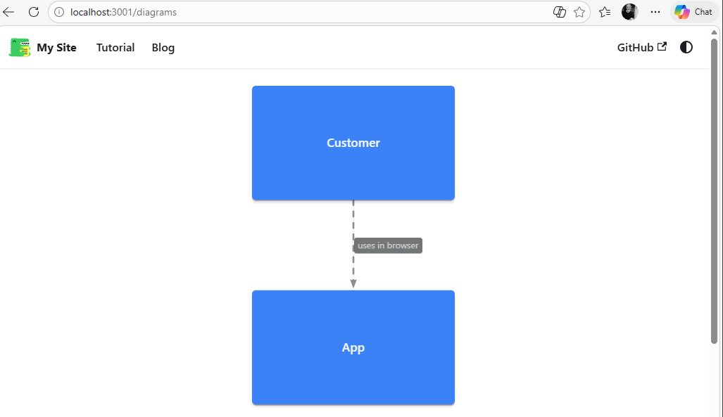
Task: Click the vertical page scrollbar
Action: coord(714,190)
